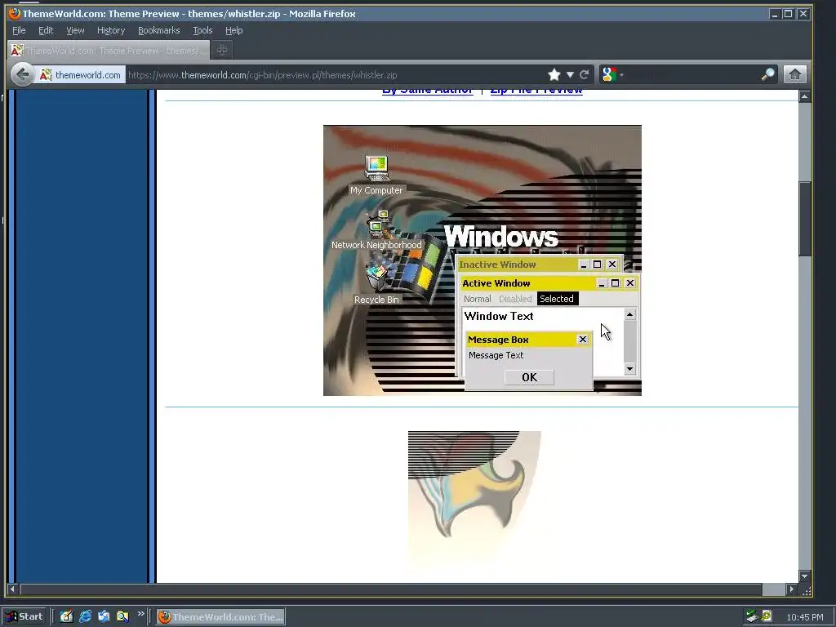Open the View menu

click(x=75, y=30)
